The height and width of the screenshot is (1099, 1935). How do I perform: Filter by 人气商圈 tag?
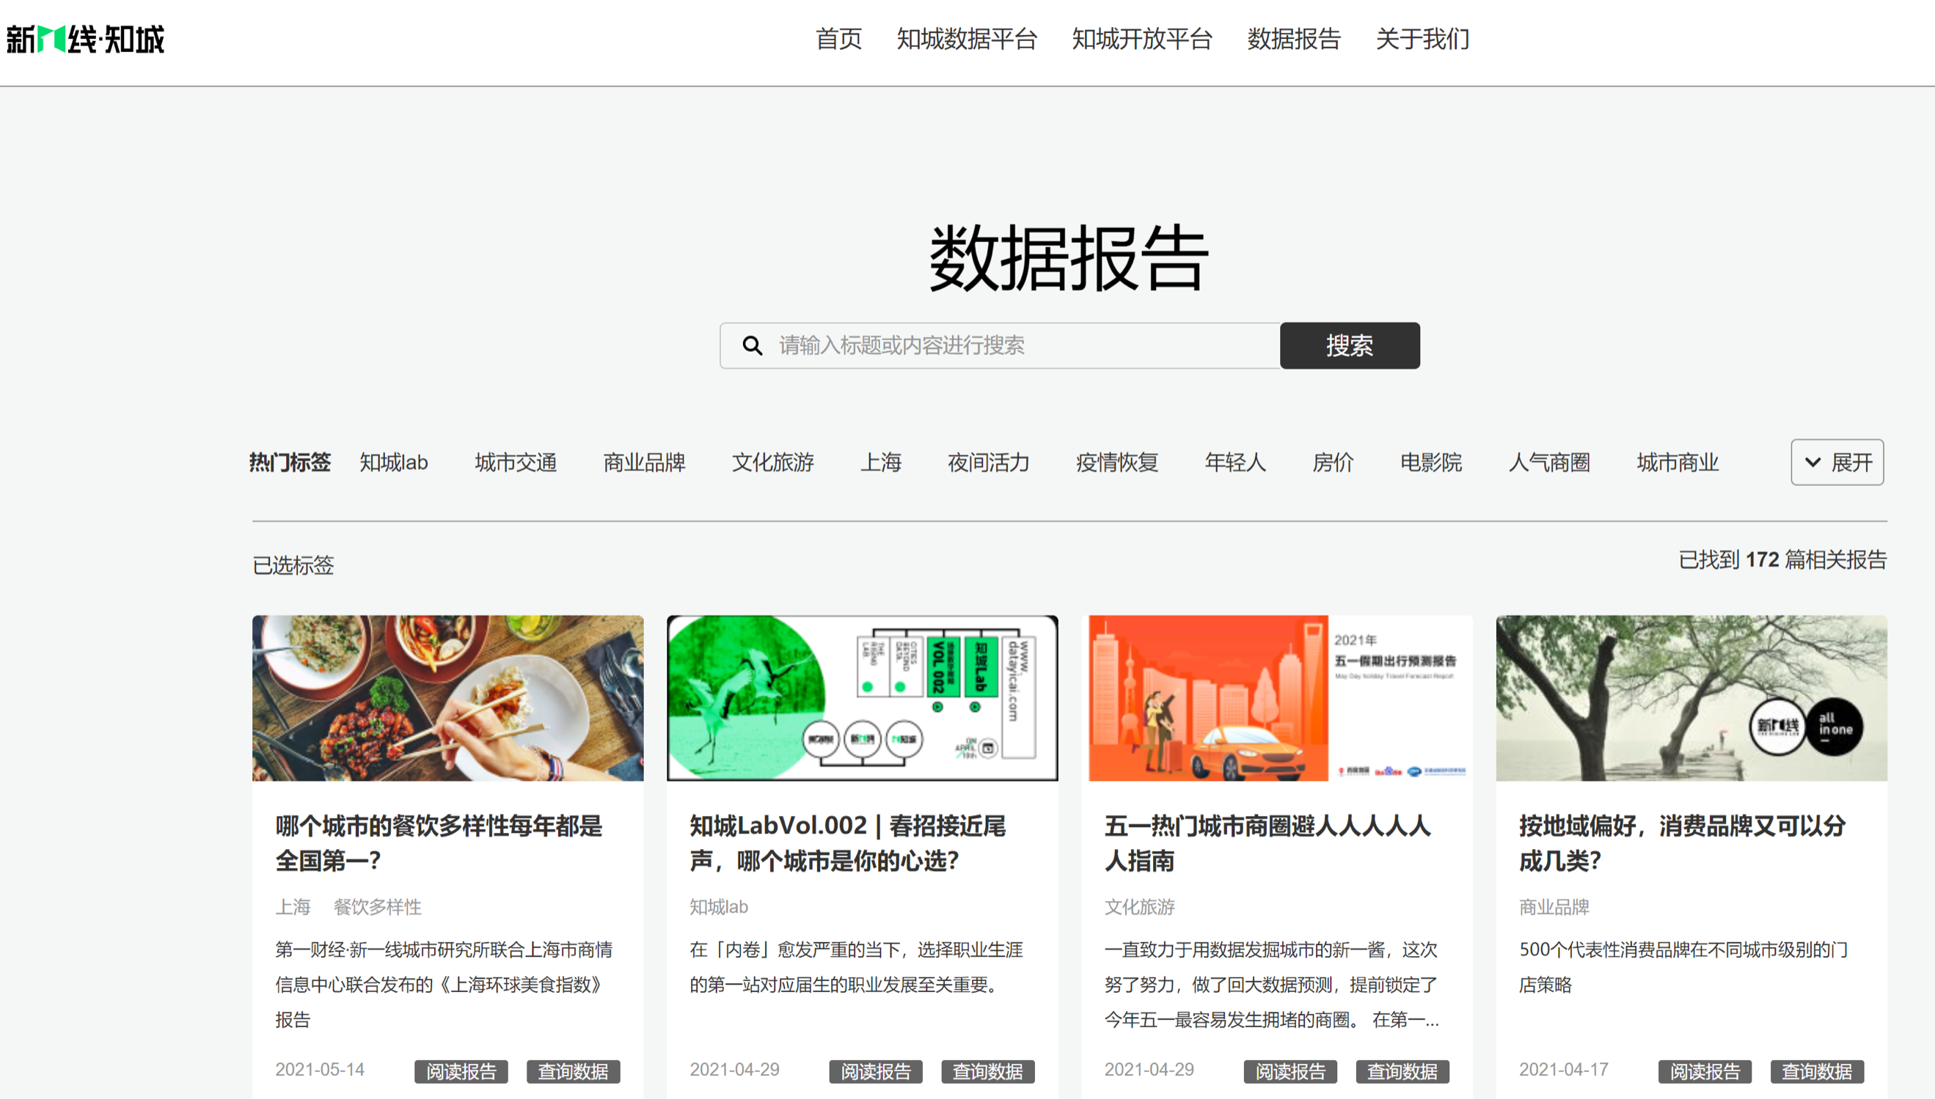click(x=1548, y=462)
